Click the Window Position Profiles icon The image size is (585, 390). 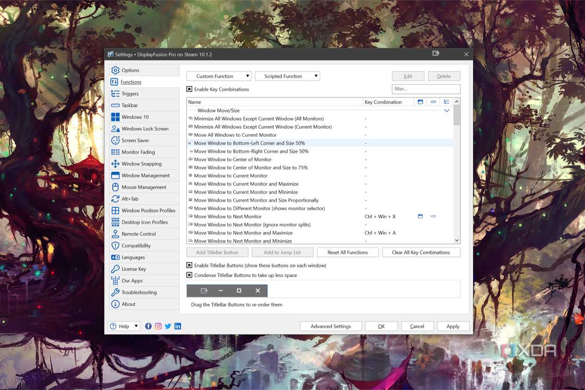click(115, 211)
